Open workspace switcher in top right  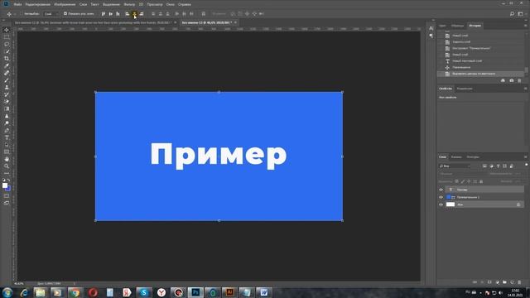click(521, 14)
